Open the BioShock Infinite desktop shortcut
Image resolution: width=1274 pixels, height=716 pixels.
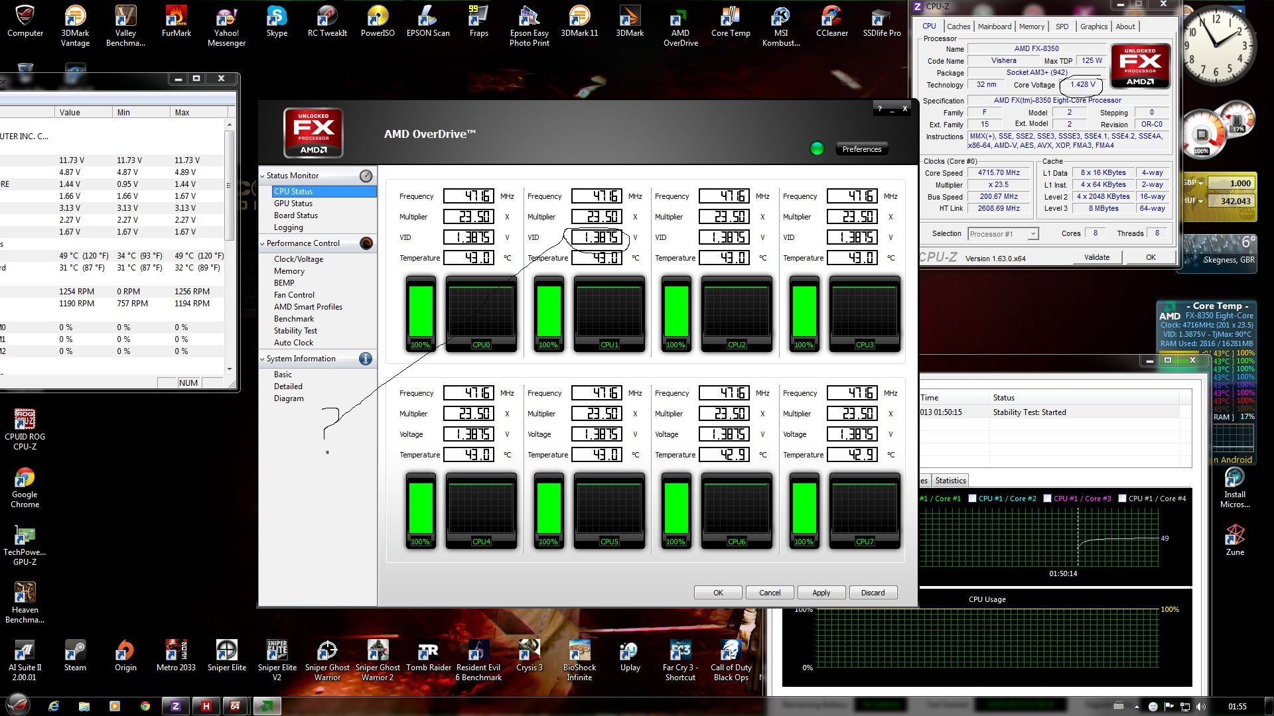click(579, 660)
